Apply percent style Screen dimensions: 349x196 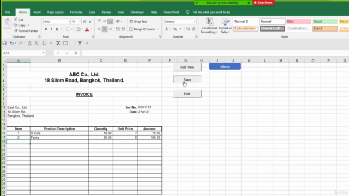click(x=175, y=29)
